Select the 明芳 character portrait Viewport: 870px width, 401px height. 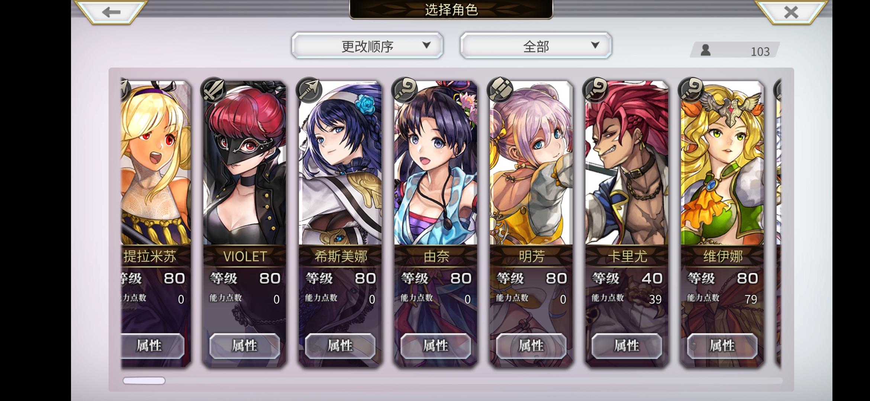click(x=531, y=163)
